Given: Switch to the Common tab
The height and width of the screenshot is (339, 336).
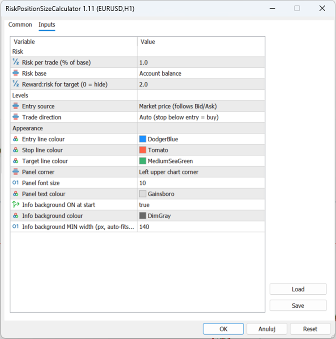Looking at the screenshot, I should coord(20,25).
